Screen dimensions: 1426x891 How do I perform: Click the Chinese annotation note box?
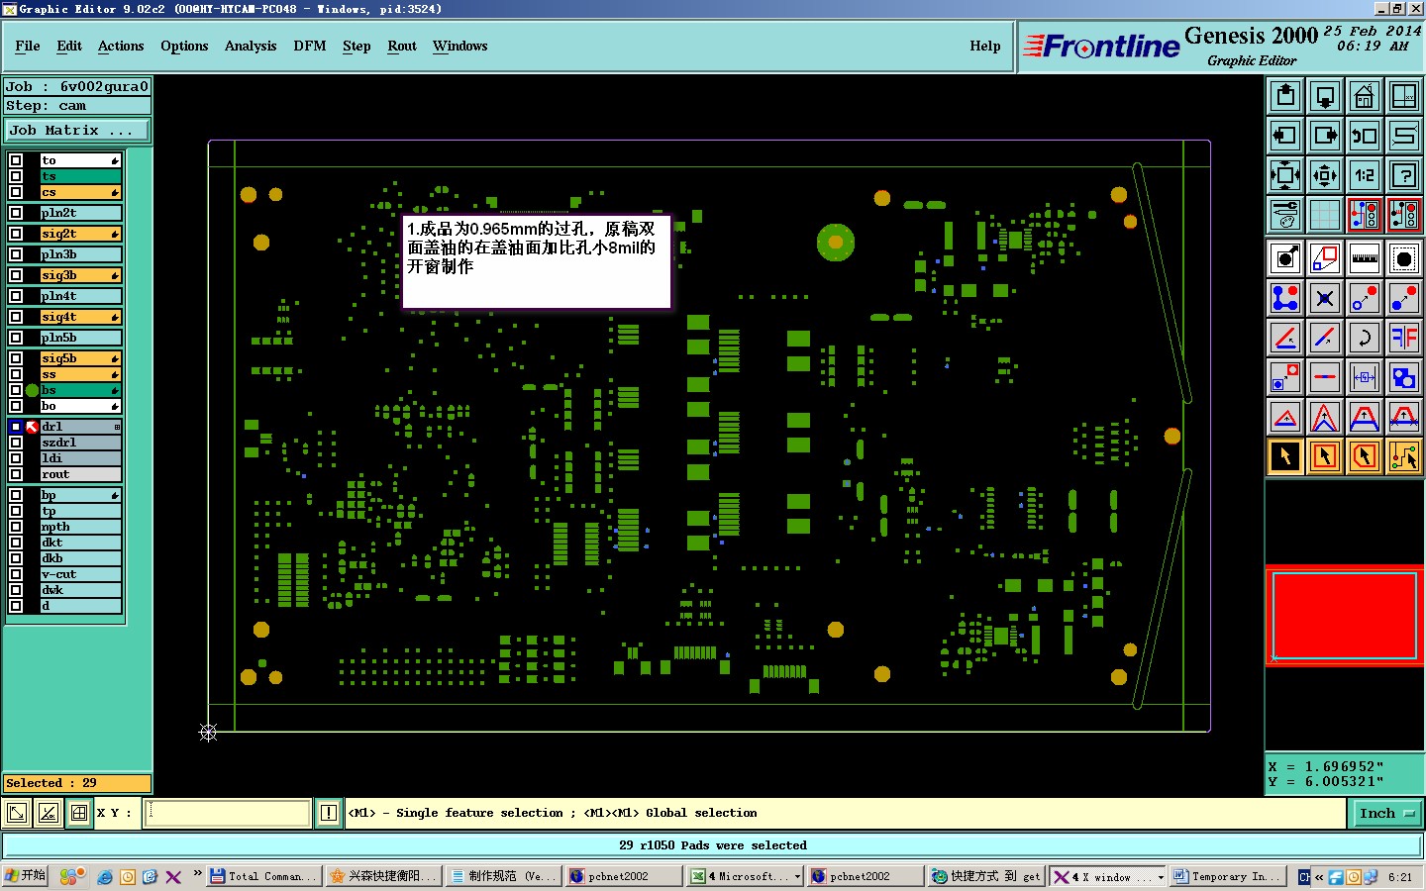537,262
